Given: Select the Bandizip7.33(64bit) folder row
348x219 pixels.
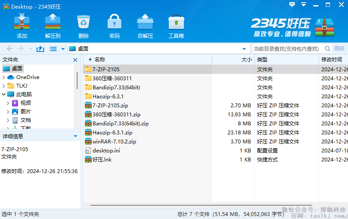Looking at the screenshot, I should tap(216, 87).
